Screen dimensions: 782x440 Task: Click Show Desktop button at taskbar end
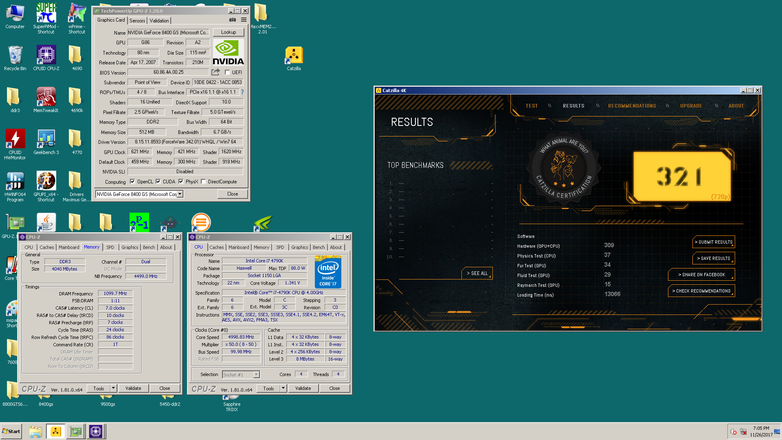click(777, 431)
